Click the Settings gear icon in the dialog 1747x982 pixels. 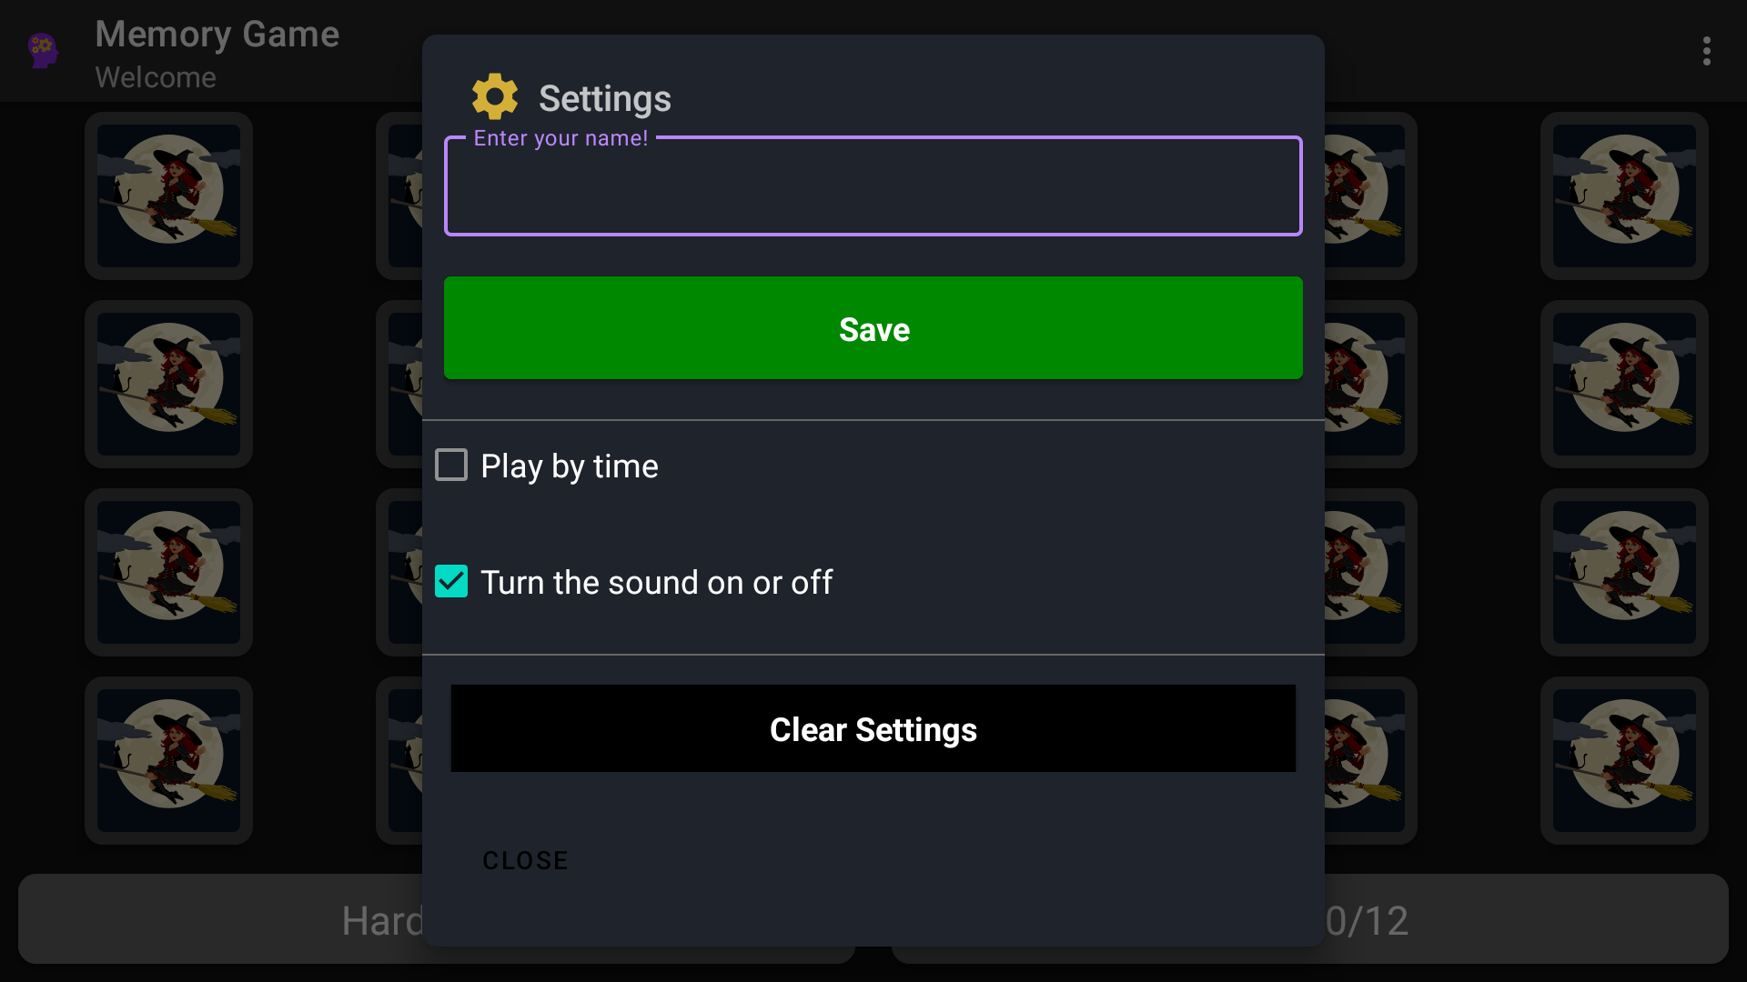pos(494,95)
